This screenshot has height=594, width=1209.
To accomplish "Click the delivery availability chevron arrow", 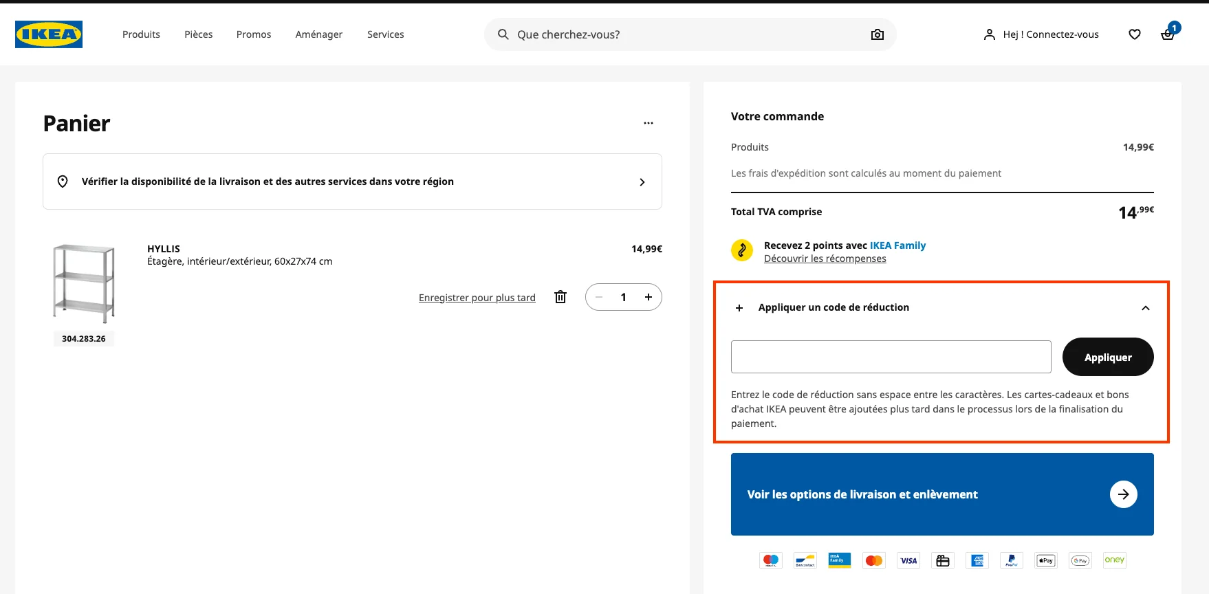I will (642, 182).
